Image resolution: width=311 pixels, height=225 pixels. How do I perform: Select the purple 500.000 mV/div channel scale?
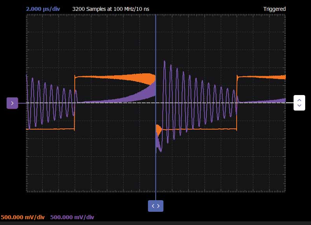click(x=72, y=217)
